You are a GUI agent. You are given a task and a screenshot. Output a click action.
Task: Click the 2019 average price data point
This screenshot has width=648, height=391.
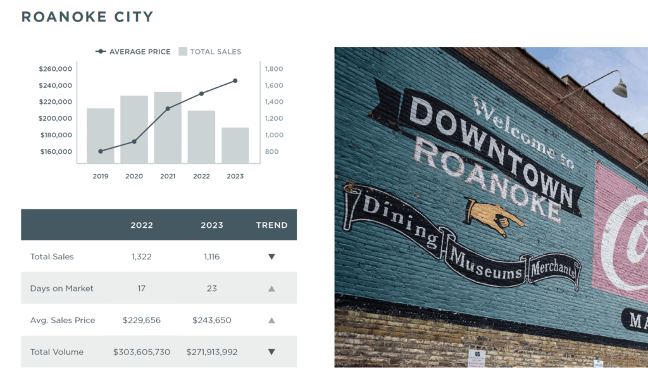[x=101, y=151]
